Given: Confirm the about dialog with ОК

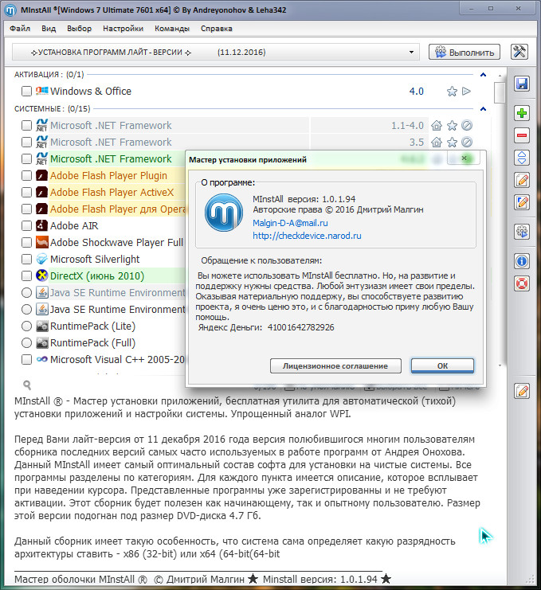Looking at the screenshot, I should [442, 365].
